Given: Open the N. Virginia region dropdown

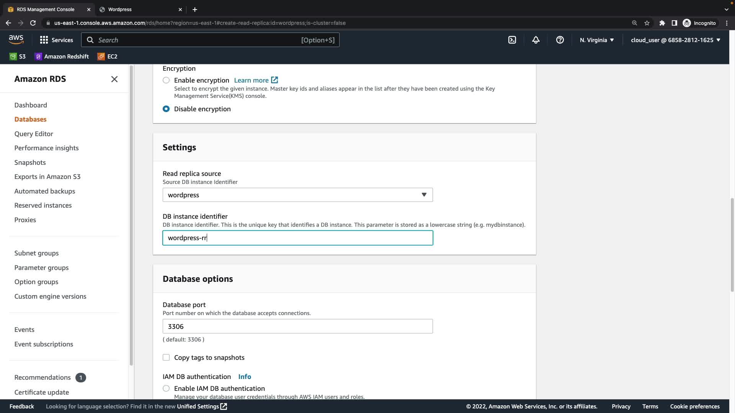Looking at the screenshot, I should pyautogui.click(x=596, y=40).
